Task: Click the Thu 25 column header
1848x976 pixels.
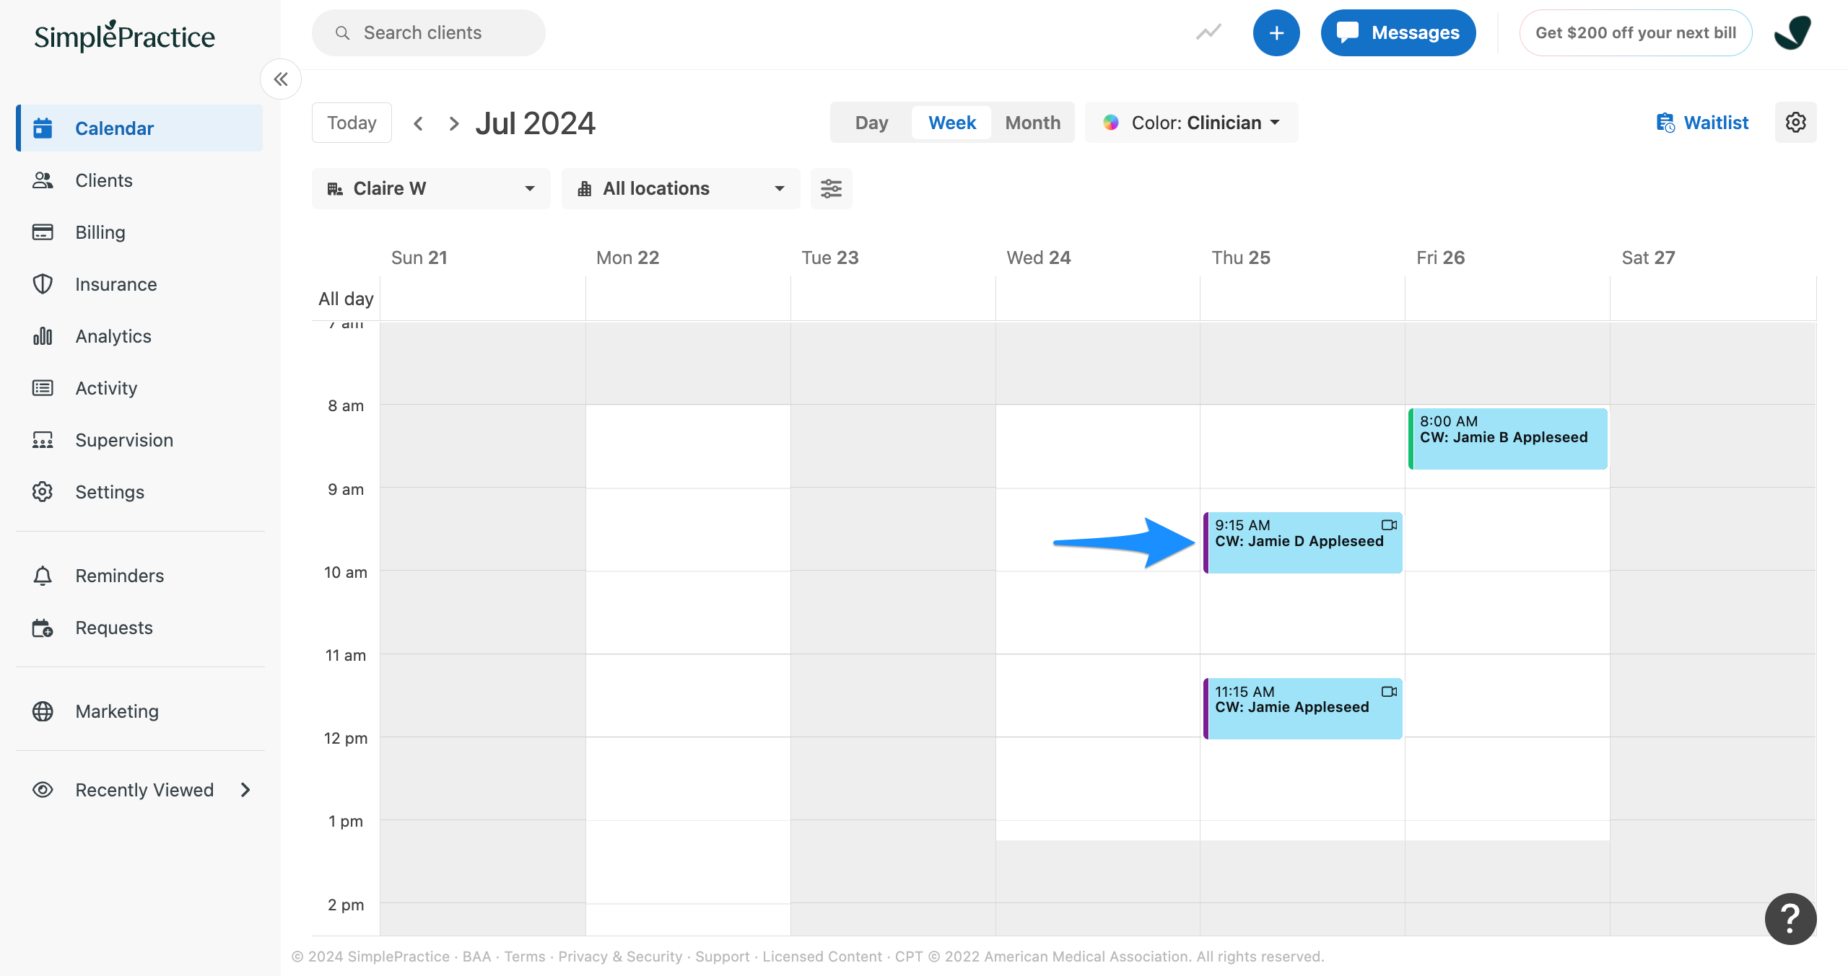Action: [1241, 258]
